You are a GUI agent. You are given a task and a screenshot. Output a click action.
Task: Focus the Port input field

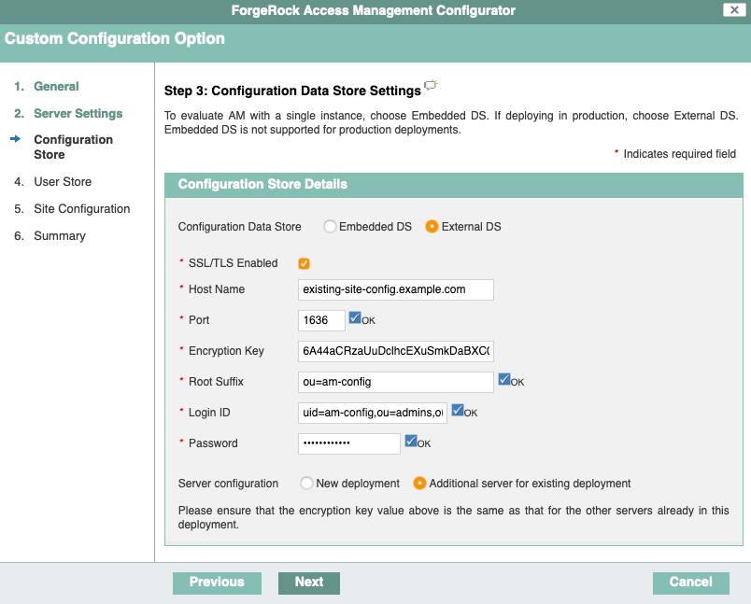click(x=321, y=320)
